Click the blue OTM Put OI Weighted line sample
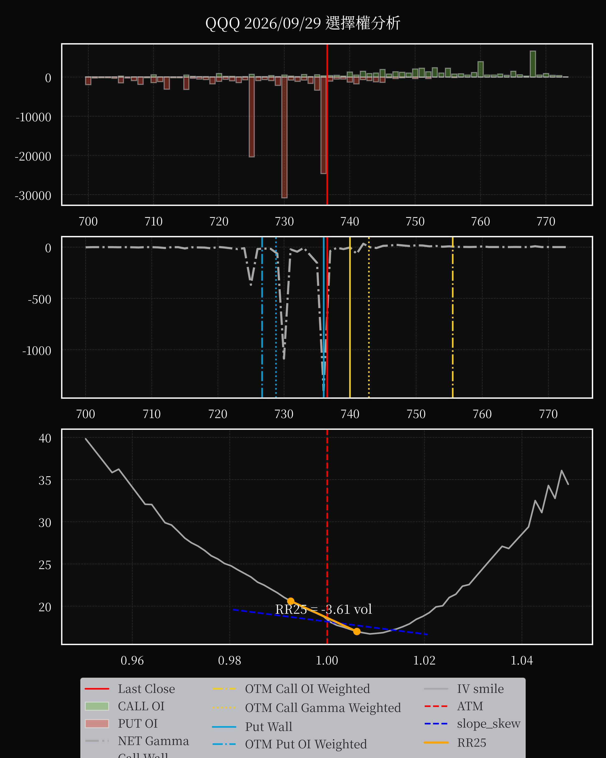The width and height of the screenshot is (606, 758). click(224, 744)
